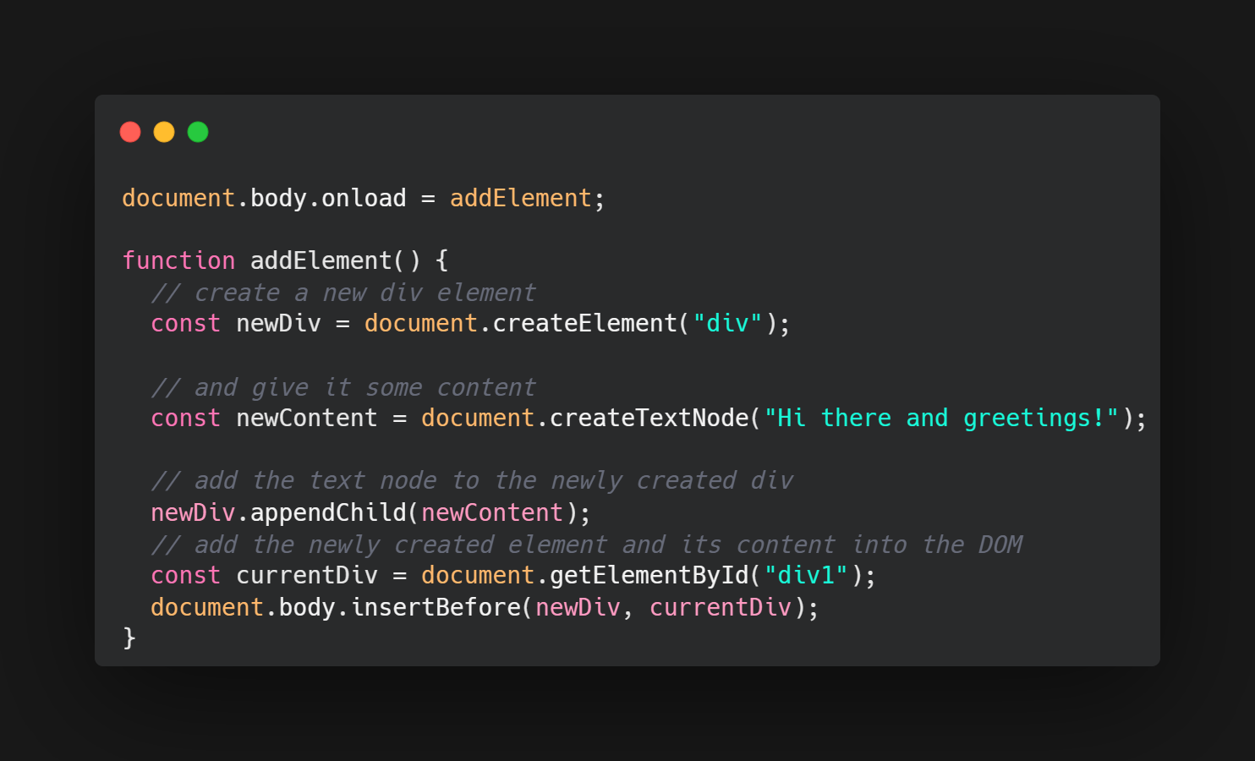Click the 'createTextNode' method call
1255x761 pixels.
(x=649, y=418)
